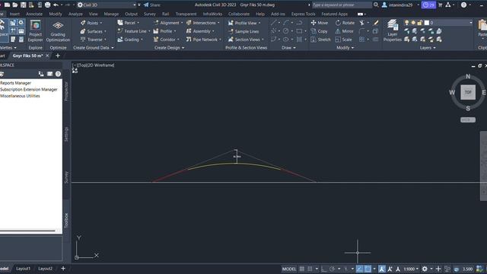Open the Survey ribbon tab
The image size is (487, 274).
(150, 14)
